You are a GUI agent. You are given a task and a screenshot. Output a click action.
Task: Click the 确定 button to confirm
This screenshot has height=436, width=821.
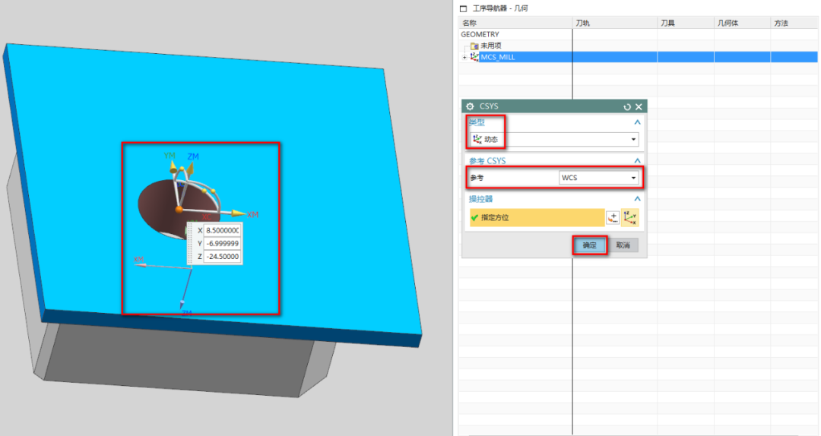pyautogui.click(x=590, y=245)
